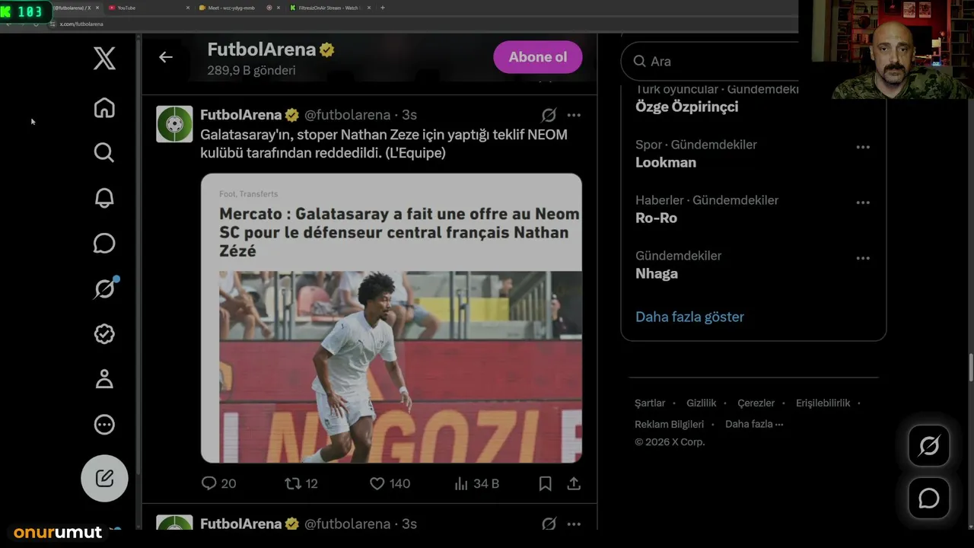Click the 3s timestamp on the Nathan Zeze tweet
This screenshot has width=974, height=548.
409,115
